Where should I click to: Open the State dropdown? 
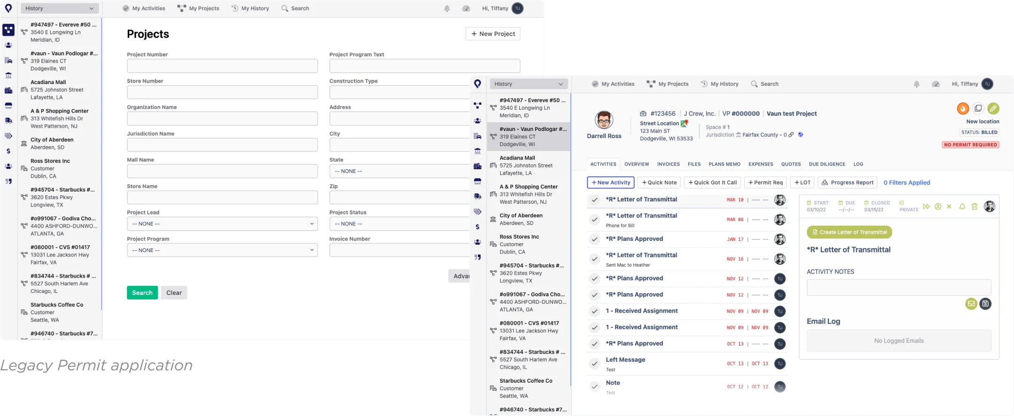point(399,171)
